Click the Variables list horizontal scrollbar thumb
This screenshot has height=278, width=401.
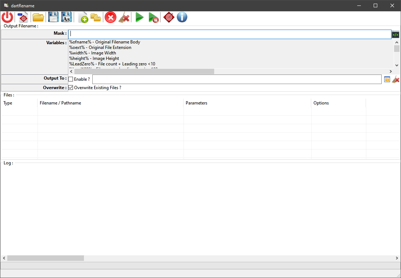[144, 72]
